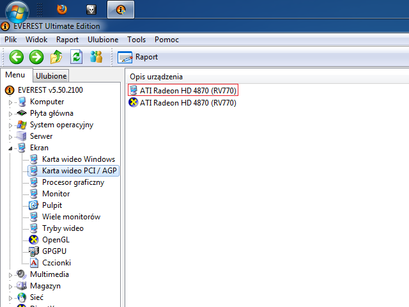Click the Opis urządzenia column header
The image size is (409, 307).
[157, 77]
